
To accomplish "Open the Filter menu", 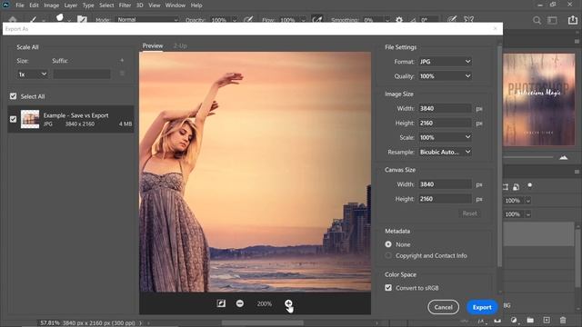I will (125, 5).
